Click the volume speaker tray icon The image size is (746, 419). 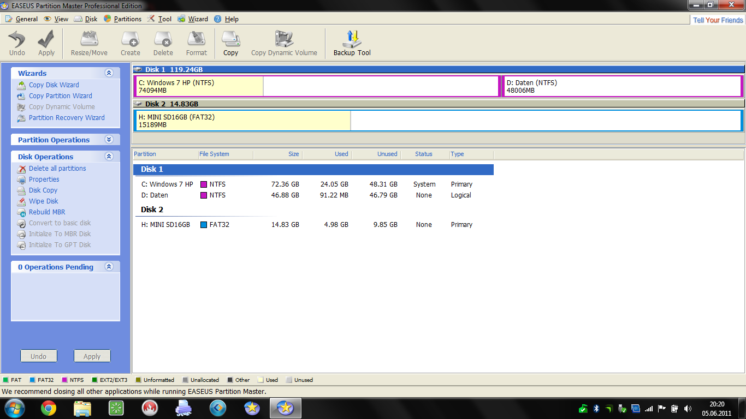[x=688, y=408]
